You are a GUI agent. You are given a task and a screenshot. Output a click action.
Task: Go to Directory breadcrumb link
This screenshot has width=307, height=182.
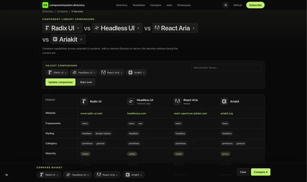click(48, 12)
